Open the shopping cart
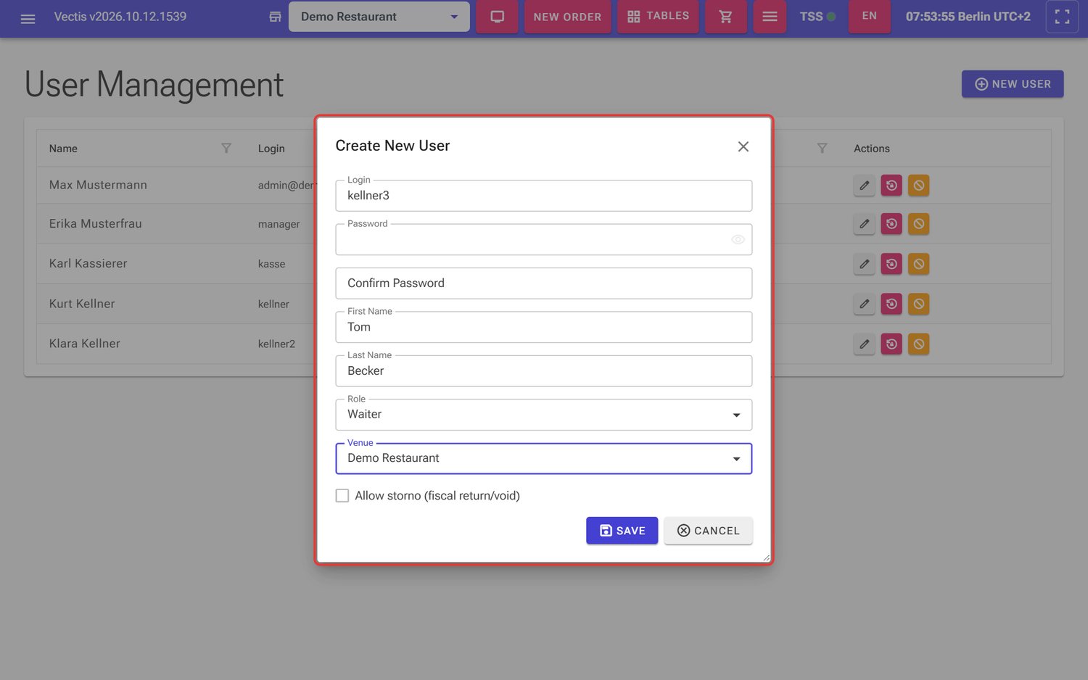The width and height of the screenshot is (1088, 680). (x=725, y=17)
